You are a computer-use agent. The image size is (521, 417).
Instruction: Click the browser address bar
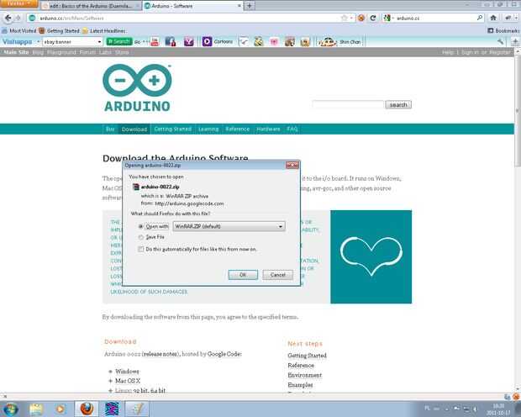tap(189, 18)
